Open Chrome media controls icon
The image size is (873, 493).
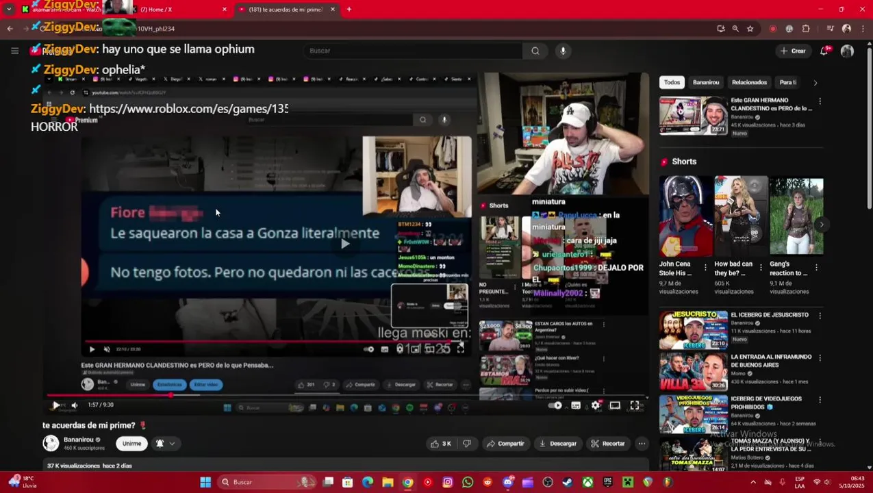pyautogui.click(x=830, y=29)
